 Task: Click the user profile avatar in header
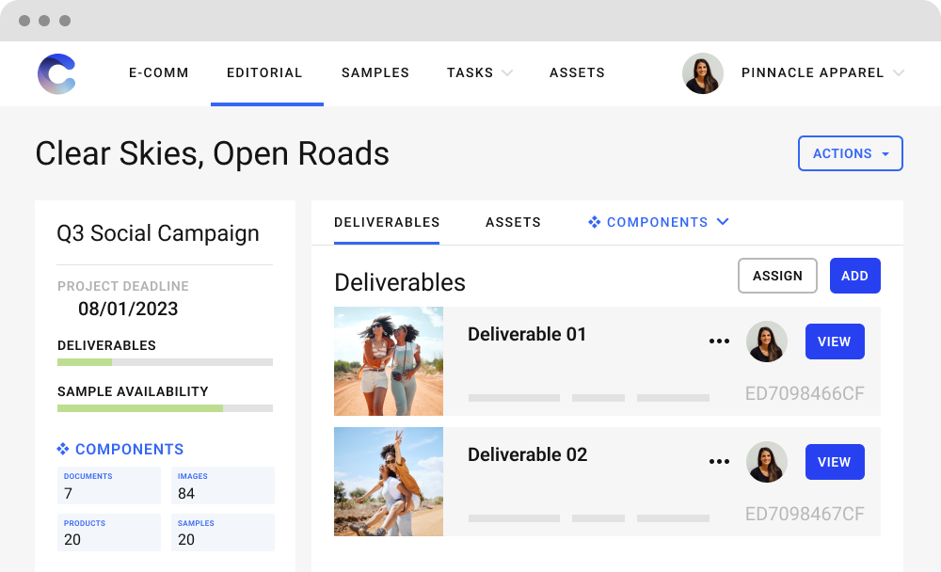702,73
